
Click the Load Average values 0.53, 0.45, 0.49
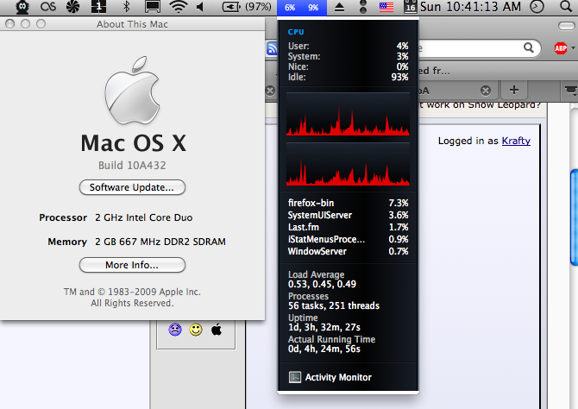pos(322,285)
